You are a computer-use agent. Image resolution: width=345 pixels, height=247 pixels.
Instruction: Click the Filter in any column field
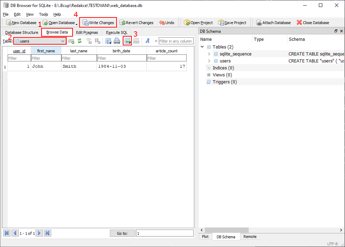tap(176, 41)
